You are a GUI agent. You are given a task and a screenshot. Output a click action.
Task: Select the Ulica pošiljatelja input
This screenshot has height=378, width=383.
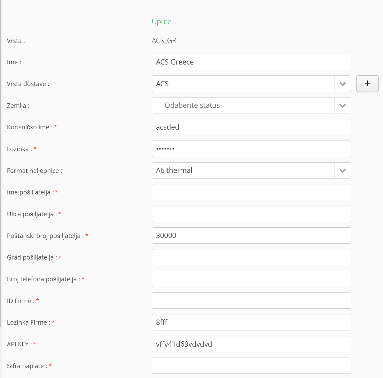(251, 214)
